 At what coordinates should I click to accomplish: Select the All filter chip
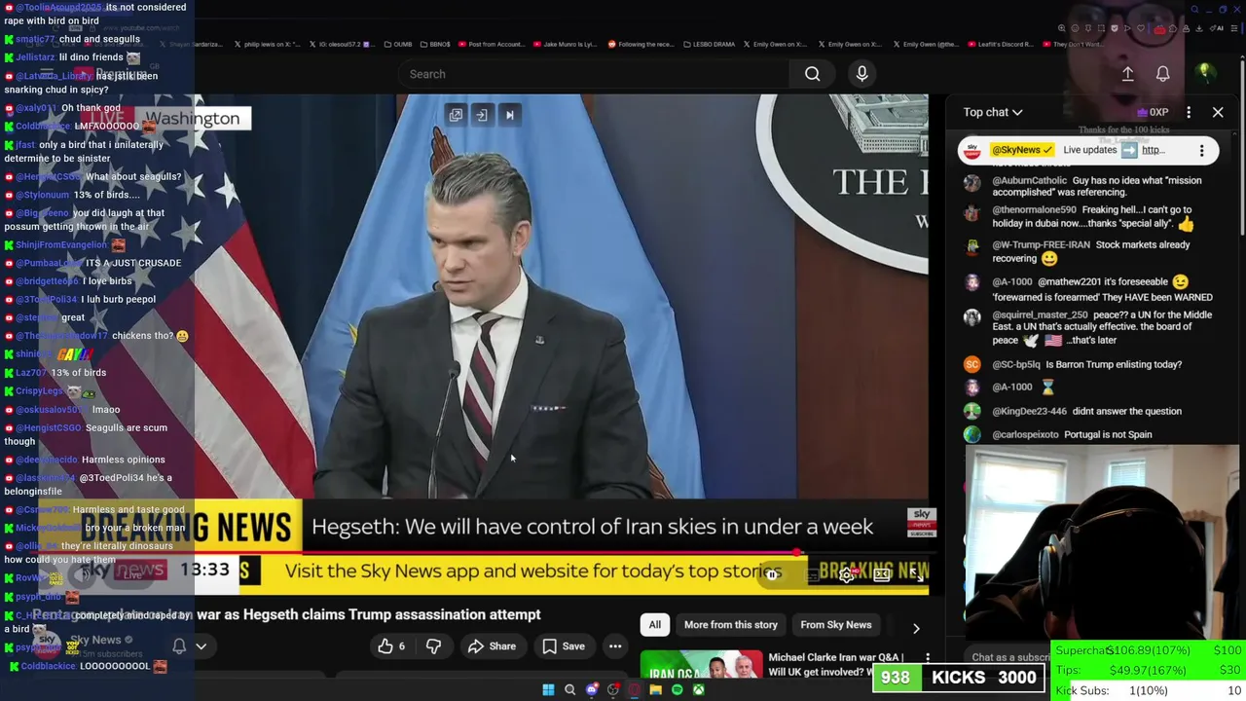(x=655, y=625)
